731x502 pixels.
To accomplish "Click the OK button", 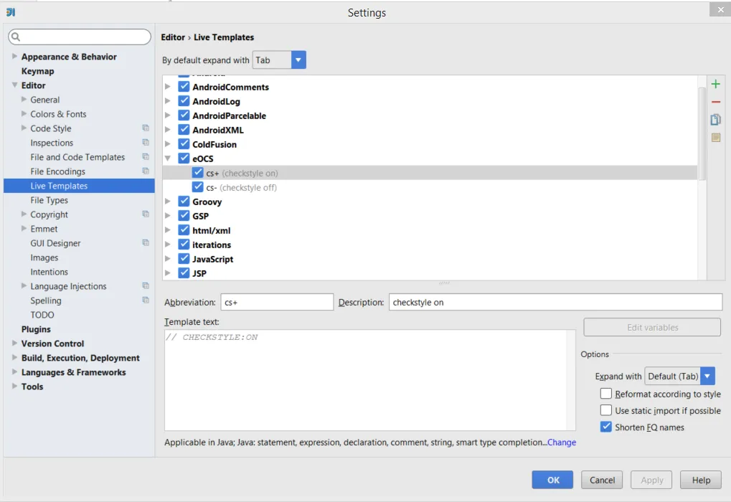I will [x=552, y=480].
